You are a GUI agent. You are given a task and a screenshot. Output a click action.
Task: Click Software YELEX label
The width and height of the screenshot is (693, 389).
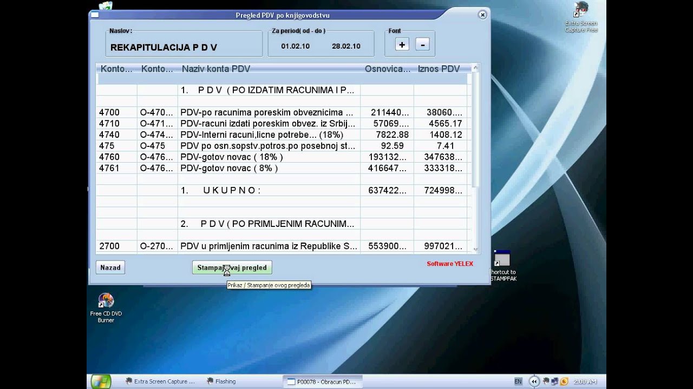pyautogui.click(x=450, y=264)
